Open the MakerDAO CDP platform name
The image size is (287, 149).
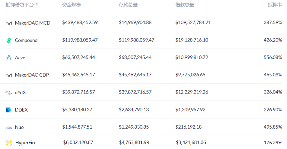(x=32, y=75)
